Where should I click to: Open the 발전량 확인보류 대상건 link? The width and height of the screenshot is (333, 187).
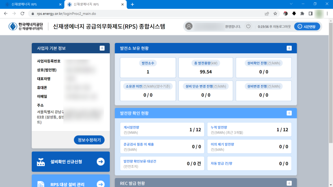[140, 161]
